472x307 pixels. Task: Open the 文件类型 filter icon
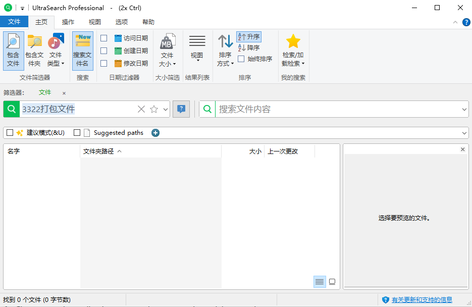(x=56, y=50)
